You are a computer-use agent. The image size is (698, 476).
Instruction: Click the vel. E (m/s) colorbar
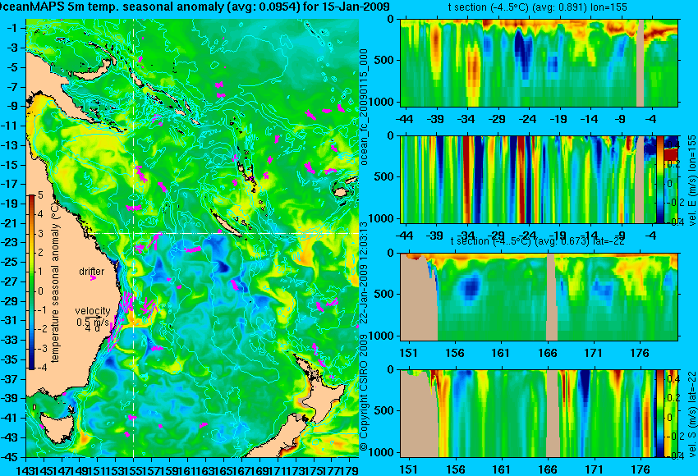click(x=659, y=179)
